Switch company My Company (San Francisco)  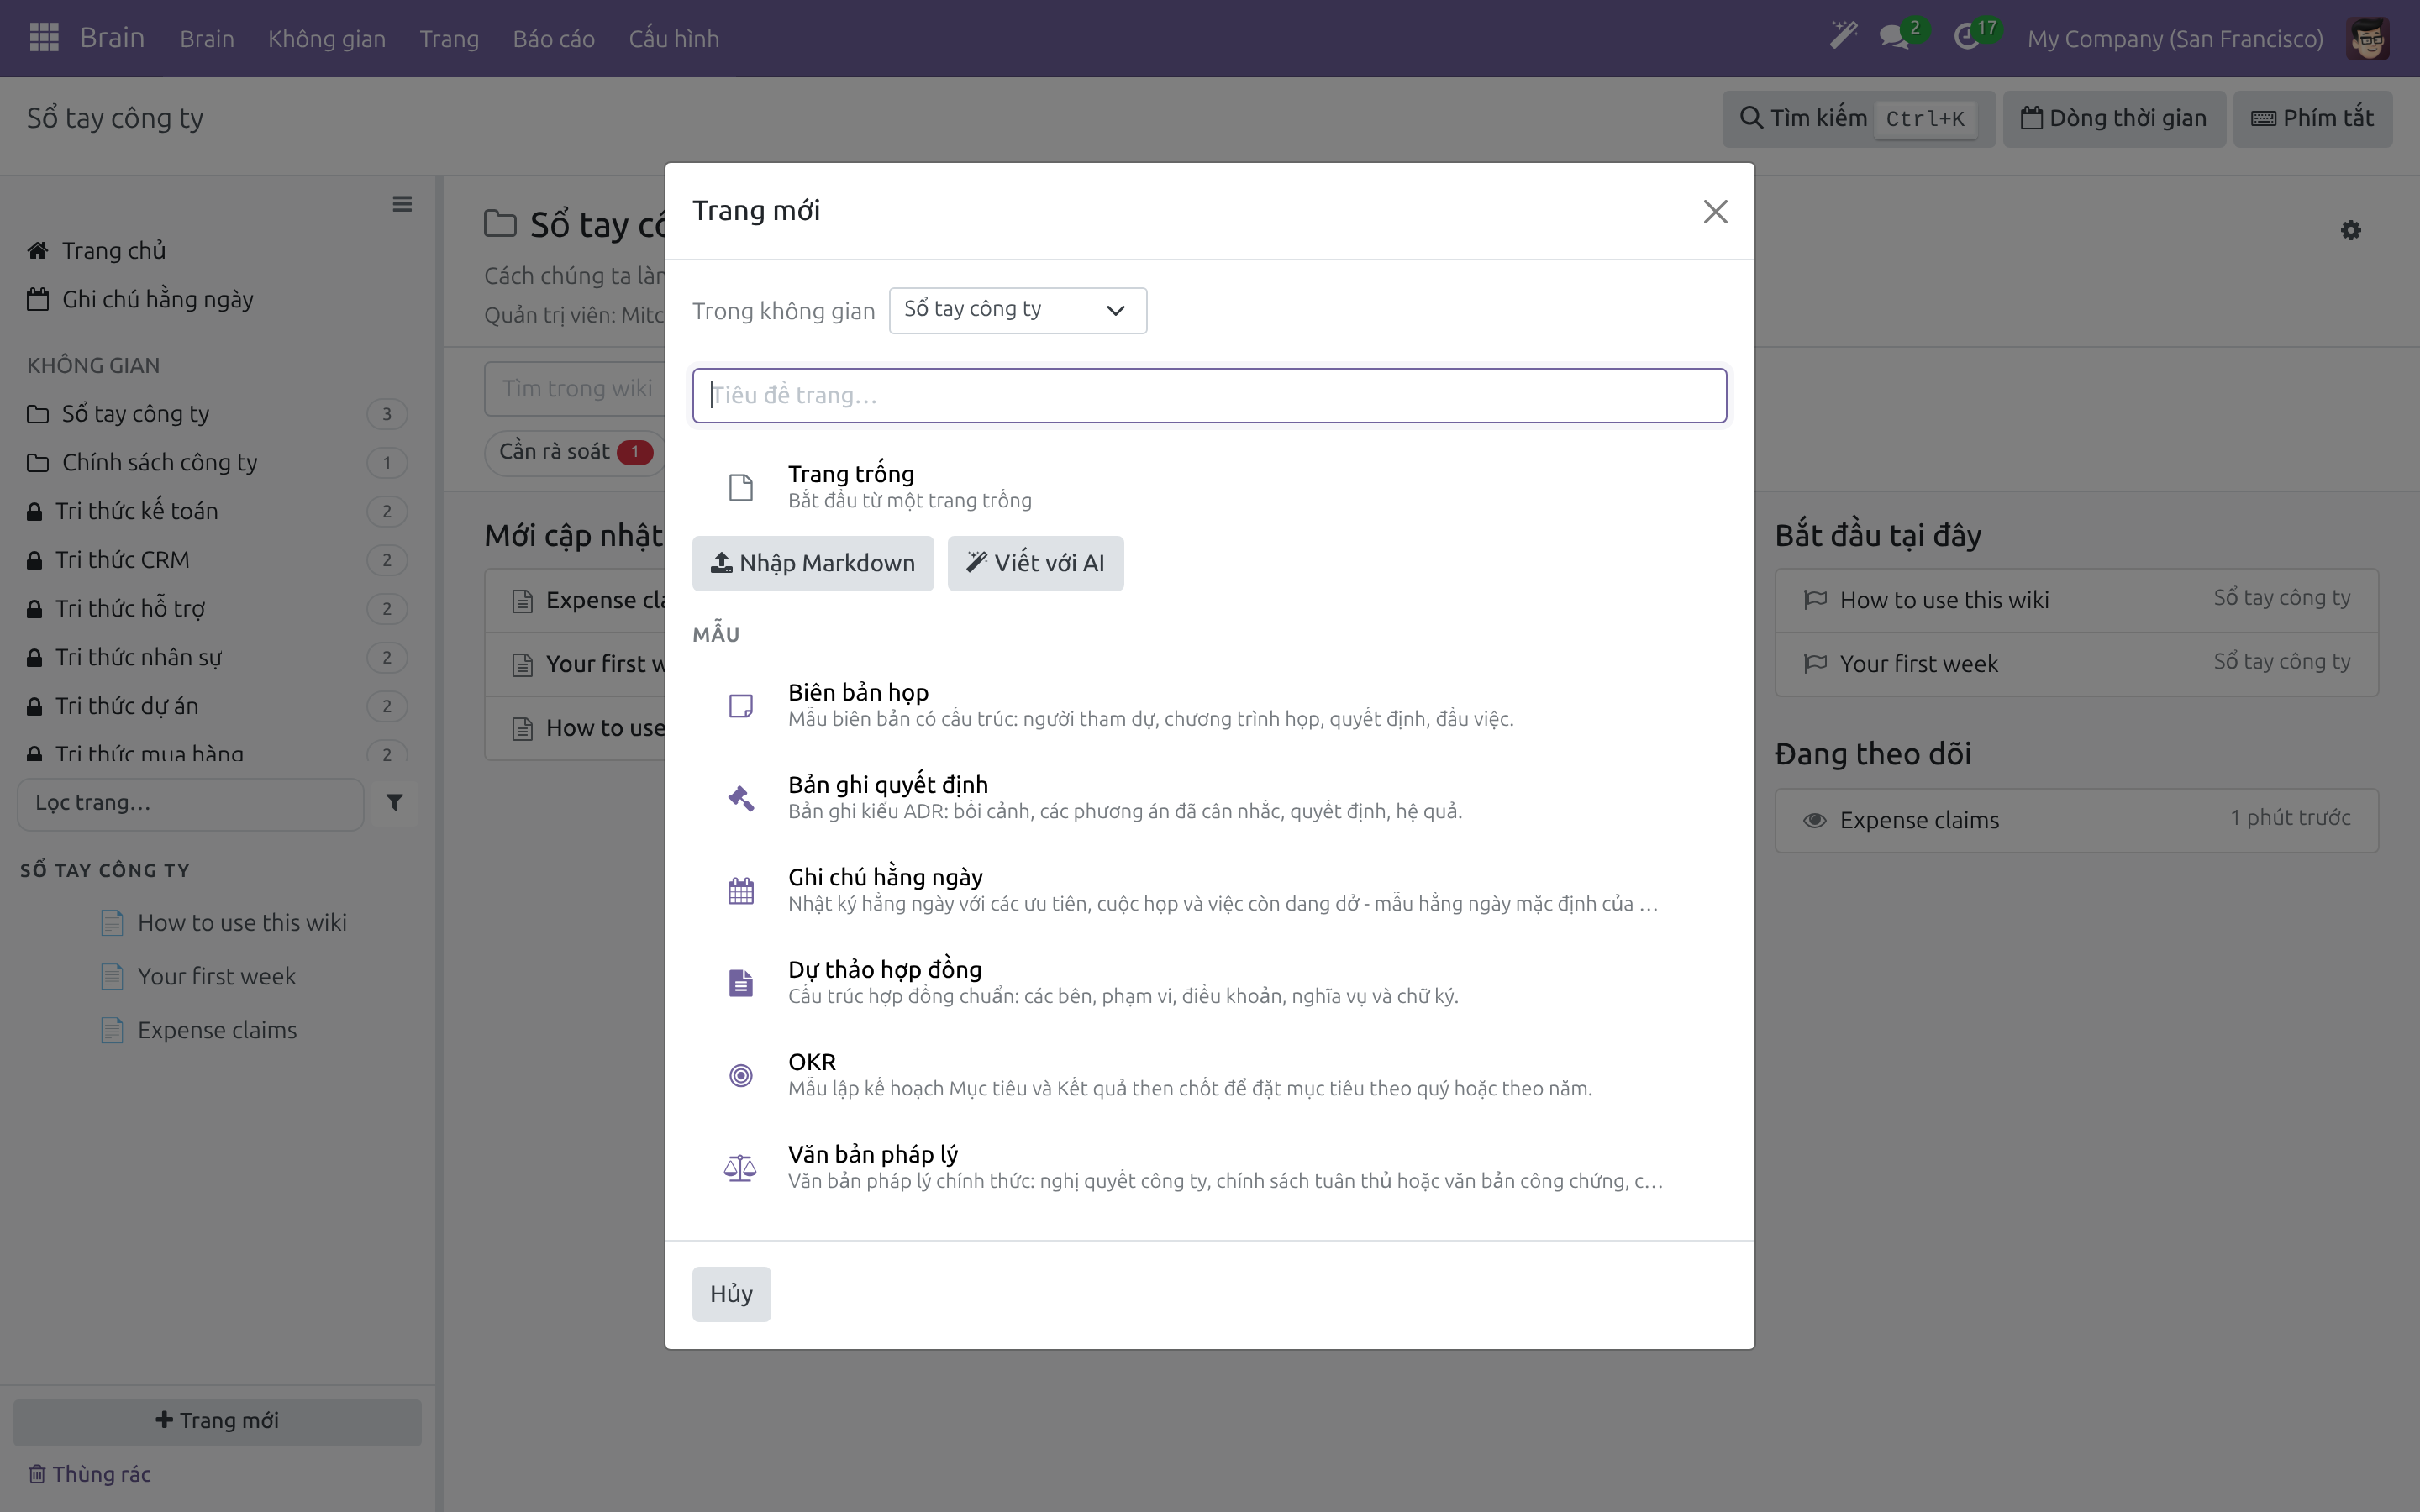click(2175, 39)
